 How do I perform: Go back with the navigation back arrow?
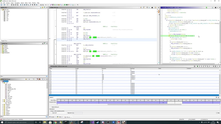click(x=4, y=5)
